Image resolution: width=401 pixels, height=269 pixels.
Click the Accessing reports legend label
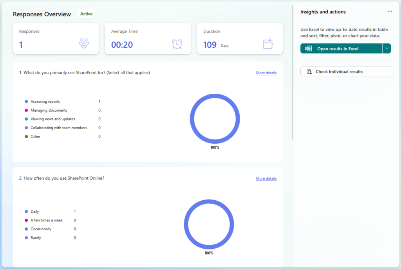(45, 102)
